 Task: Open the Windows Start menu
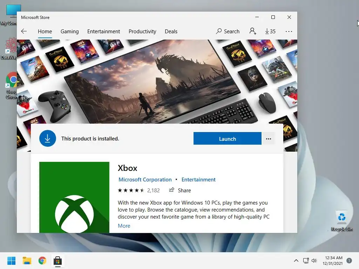coord(11,261)
